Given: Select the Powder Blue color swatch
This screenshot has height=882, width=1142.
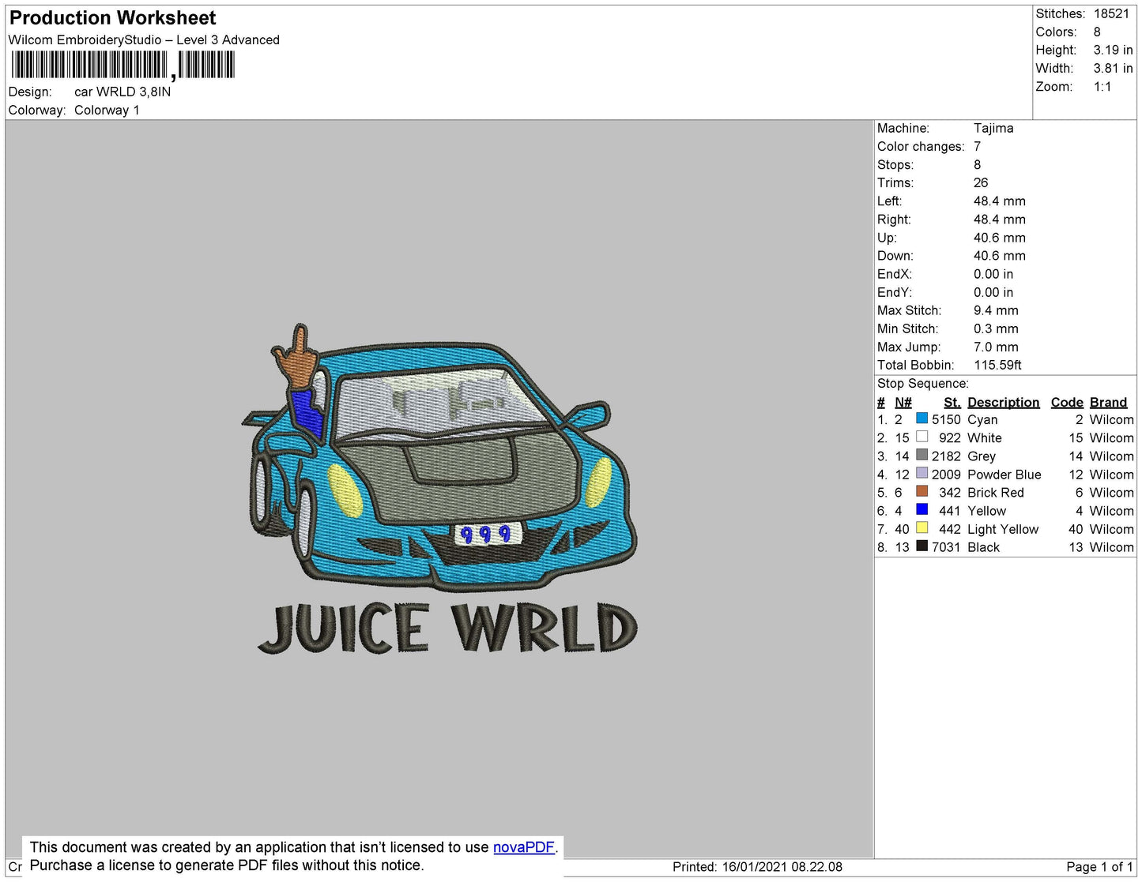Looking at the screenshot, I should (922, 473).
